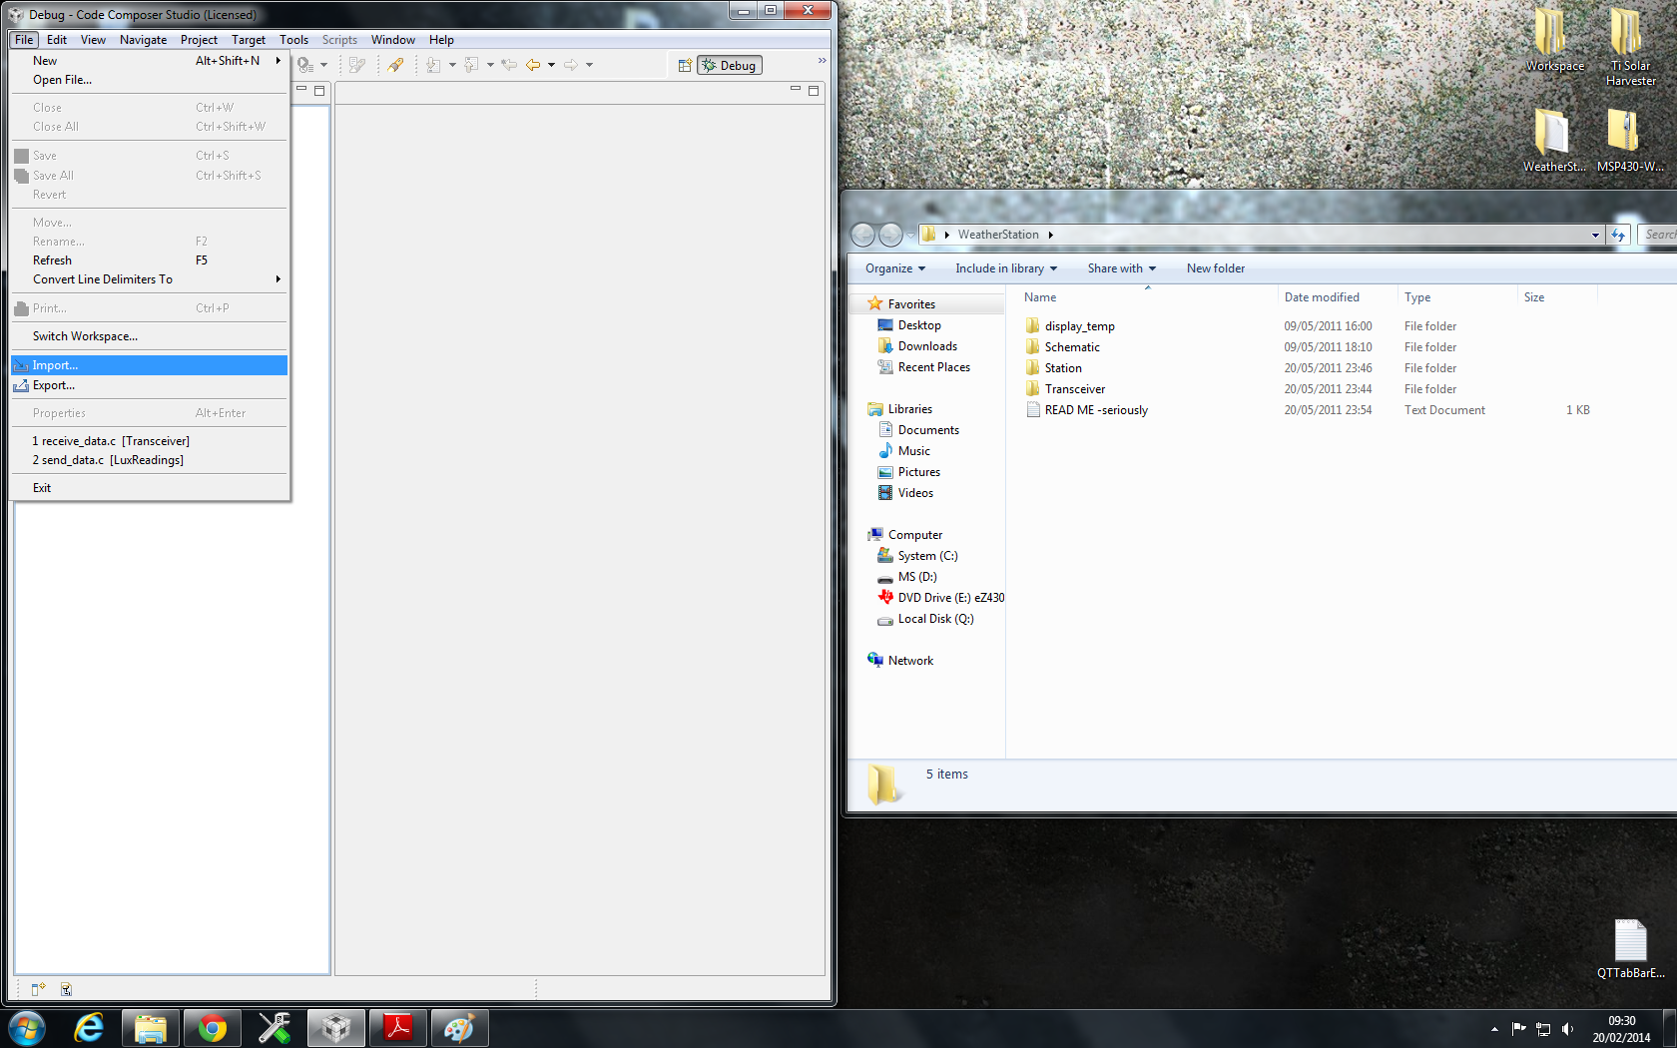The height and width of the screenshot is (1048, 1677).
Task: Click the fast view icon in CCS bottom bar
Action: click(x=38, y=989)
